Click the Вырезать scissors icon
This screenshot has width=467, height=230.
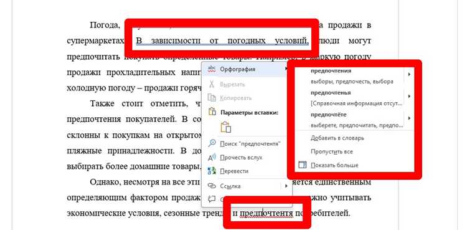point(212,84)
